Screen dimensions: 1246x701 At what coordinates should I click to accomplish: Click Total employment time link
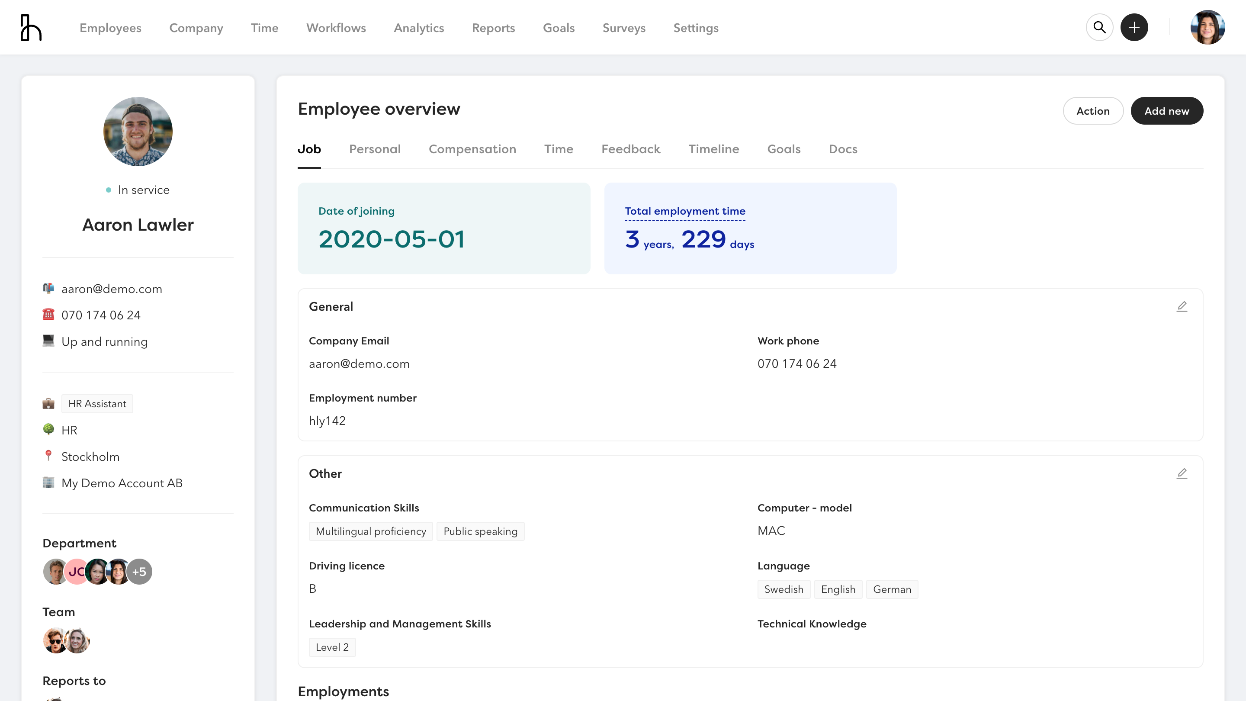[x=684, y=211]
